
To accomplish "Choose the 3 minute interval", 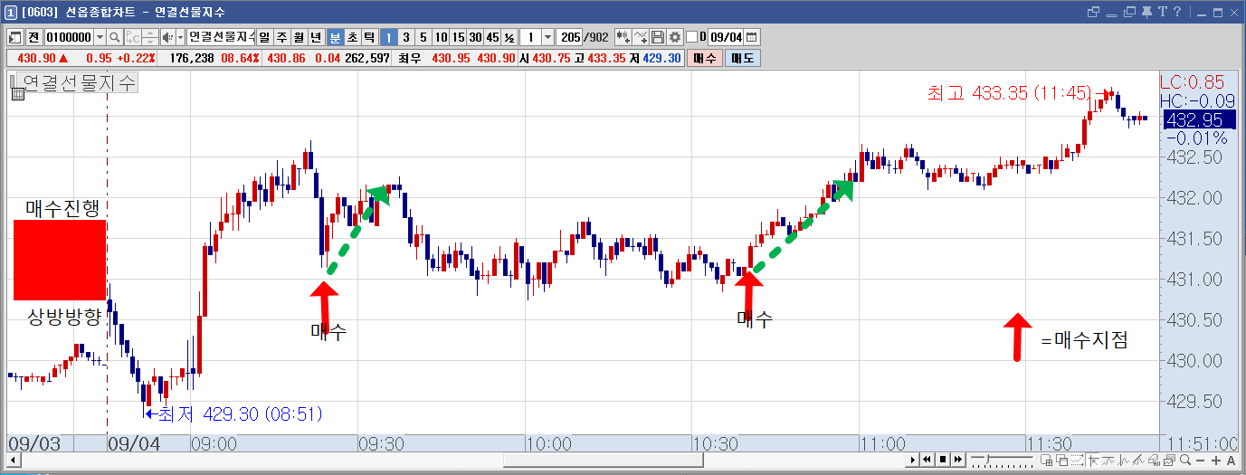I will pos(405,37).
